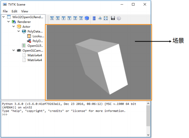Collapse the Win32OpenGLRenderWindow tree node
This screenshot has height=138, width=189.
pos(3,17)
